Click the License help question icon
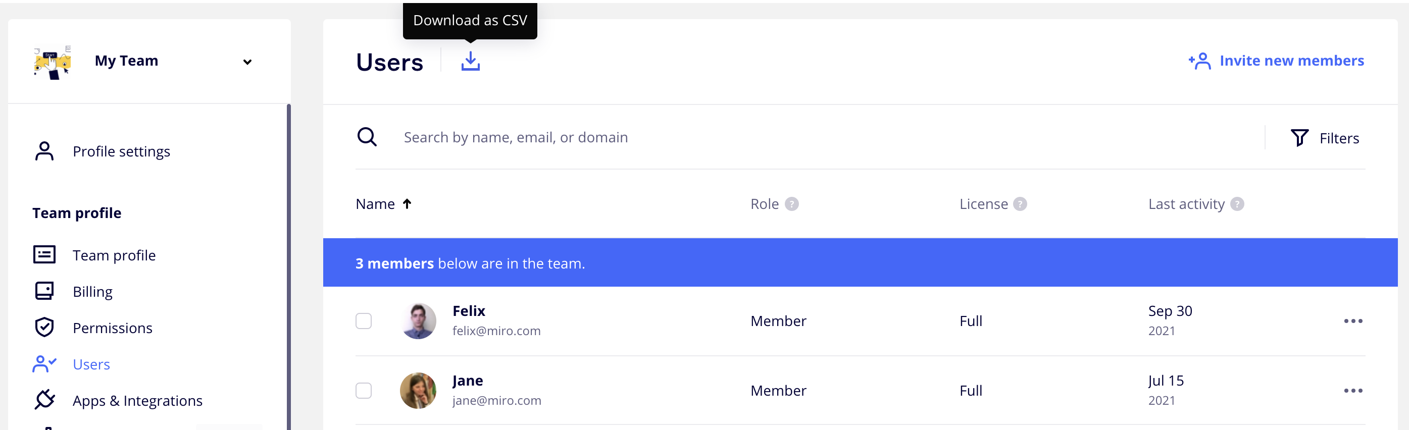 pos(1020,204)
